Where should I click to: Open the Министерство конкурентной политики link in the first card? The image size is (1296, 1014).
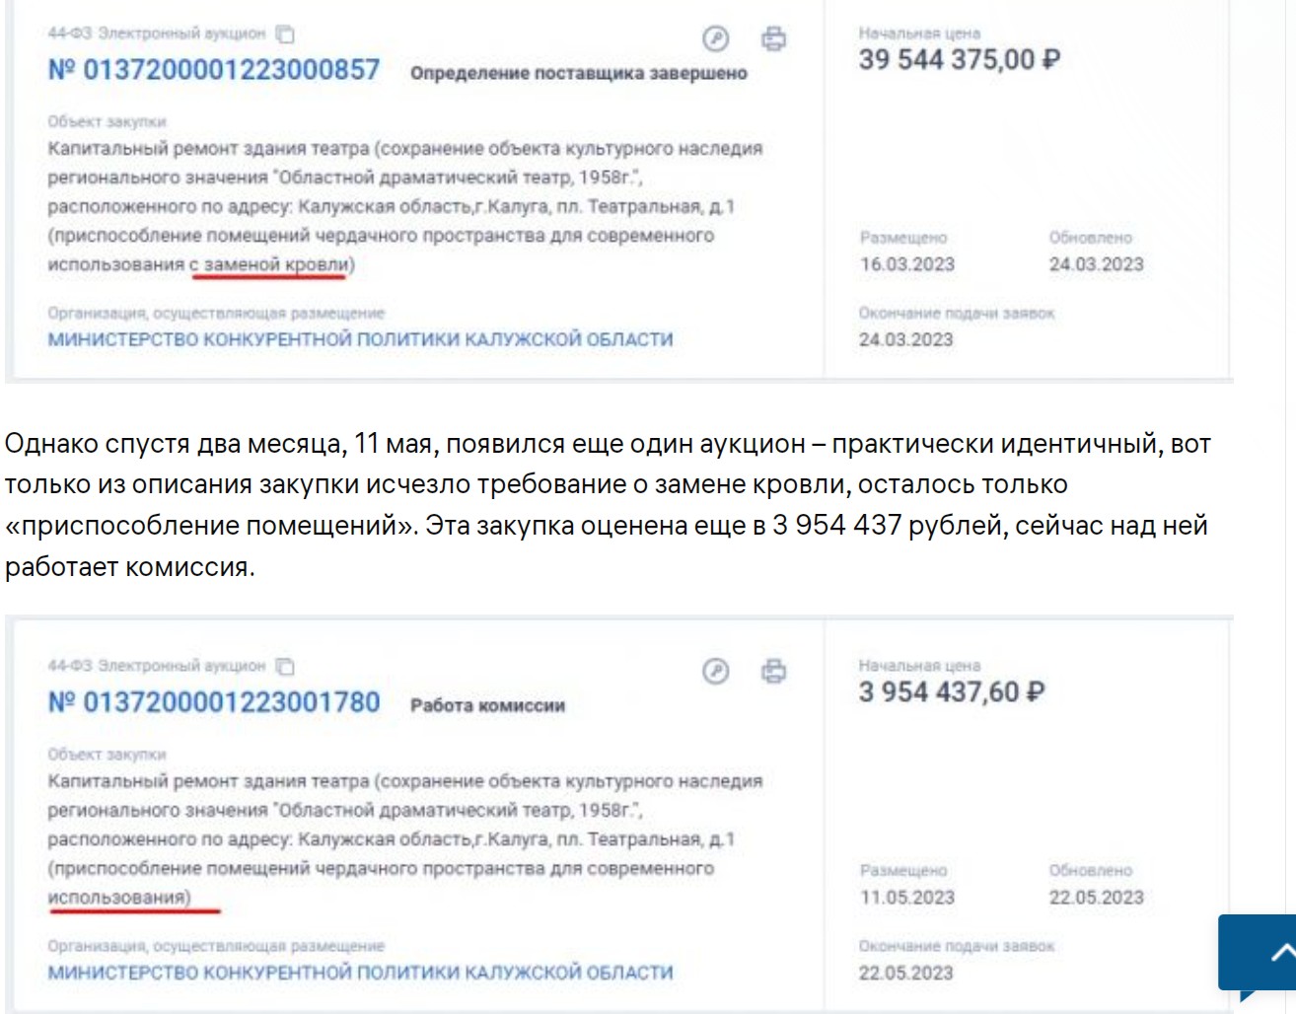(360, 339)
